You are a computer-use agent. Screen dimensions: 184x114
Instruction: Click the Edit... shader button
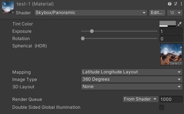pos(157,13)
